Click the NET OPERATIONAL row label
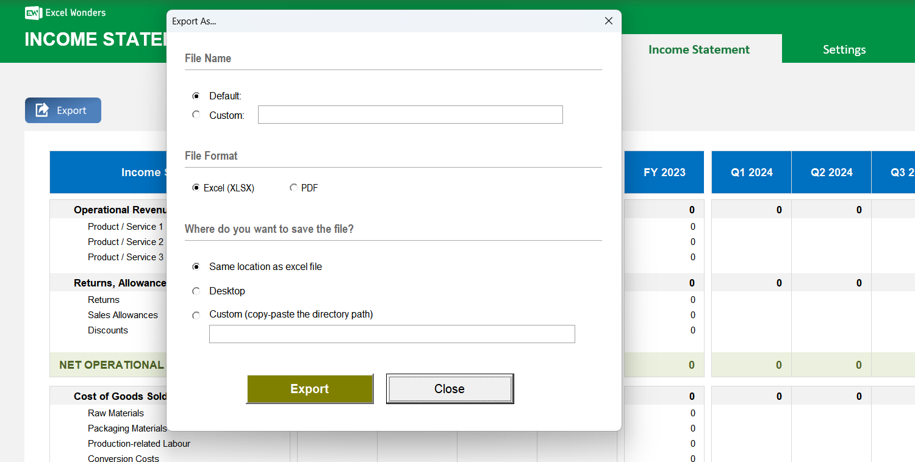 coord(111,364)
